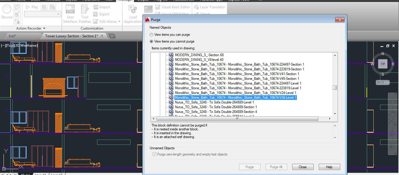Click Zoom Extents on the navigation bar
This screenshot has height=175, width=399.
point(392,122)
